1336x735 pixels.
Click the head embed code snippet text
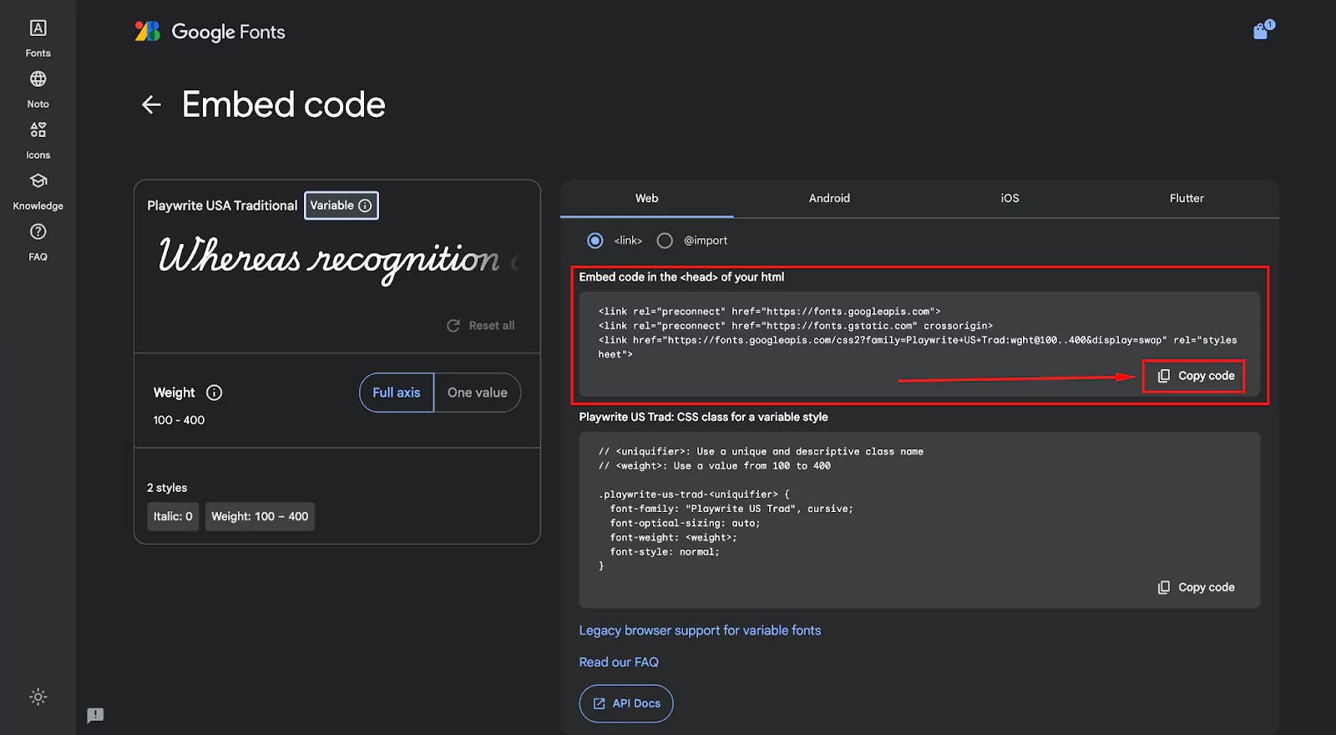(917, 332)
